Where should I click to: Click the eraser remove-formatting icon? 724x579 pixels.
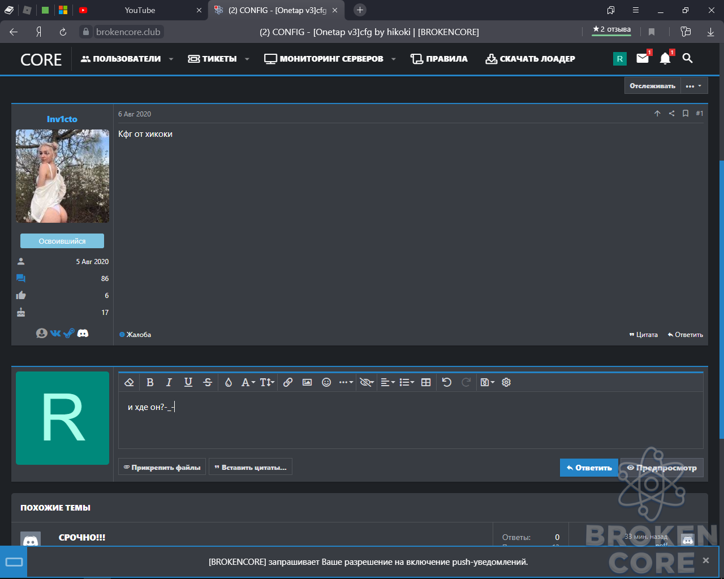tap(129, 382)
